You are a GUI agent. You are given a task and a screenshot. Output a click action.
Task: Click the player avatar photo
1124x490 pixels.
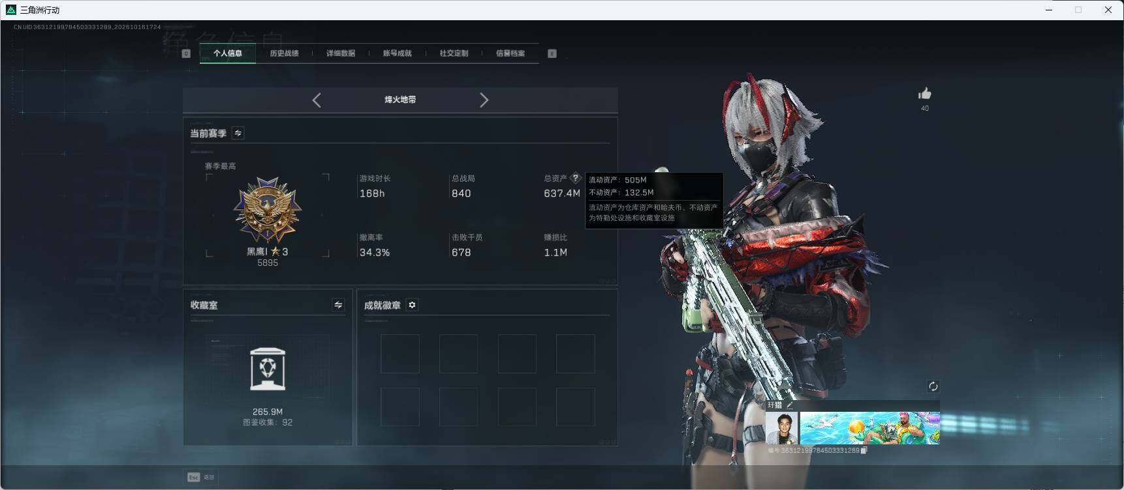(782, 428)
